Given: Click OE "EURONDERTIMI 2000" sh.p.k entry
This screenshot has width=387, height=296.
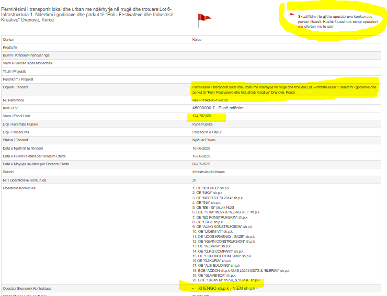Looking at the screenshot, I should [220, 255].
